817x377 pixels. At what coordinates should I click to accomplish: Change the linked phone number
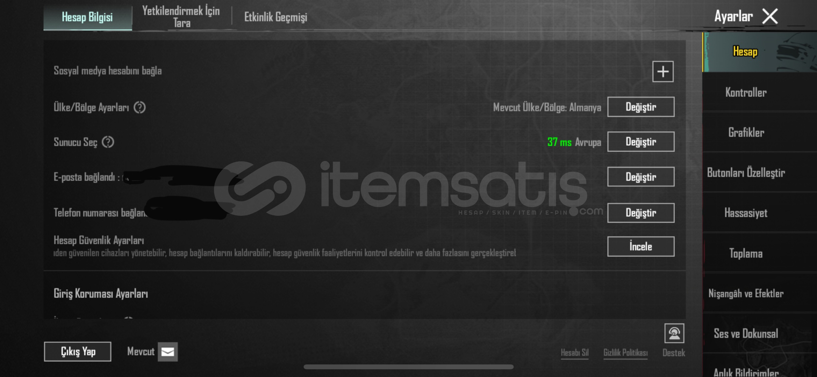[641, 213]
